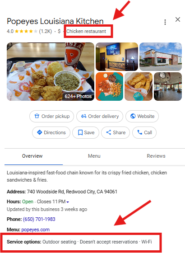Click the Order delivery scooter icon
The width and height of the screenshot is (185, 253).
(83, 116)
